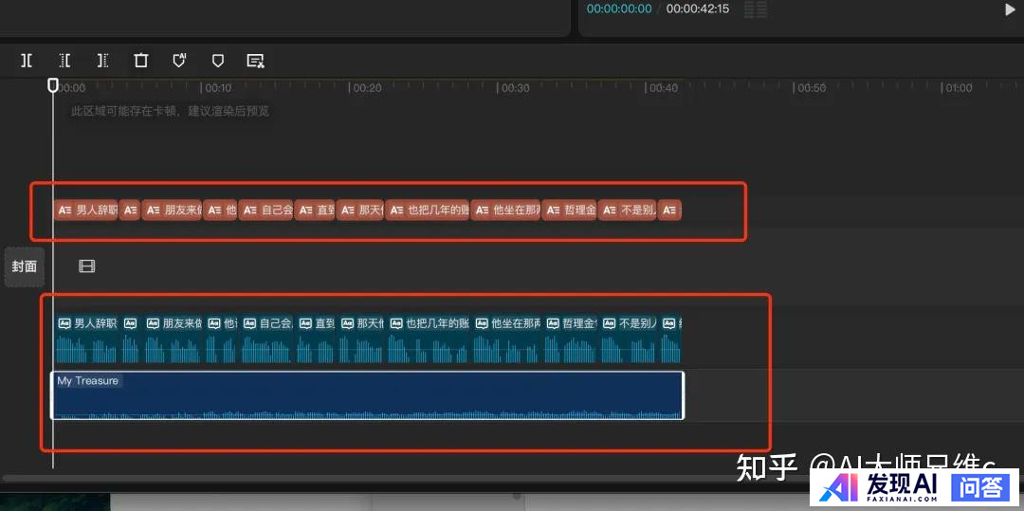Add a marker with the shield icon
The image size is (1024, 511).
coord(217,61)
